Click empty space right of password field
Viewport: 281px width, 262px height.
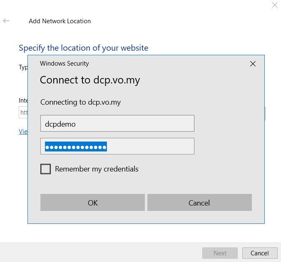[229, 147]
